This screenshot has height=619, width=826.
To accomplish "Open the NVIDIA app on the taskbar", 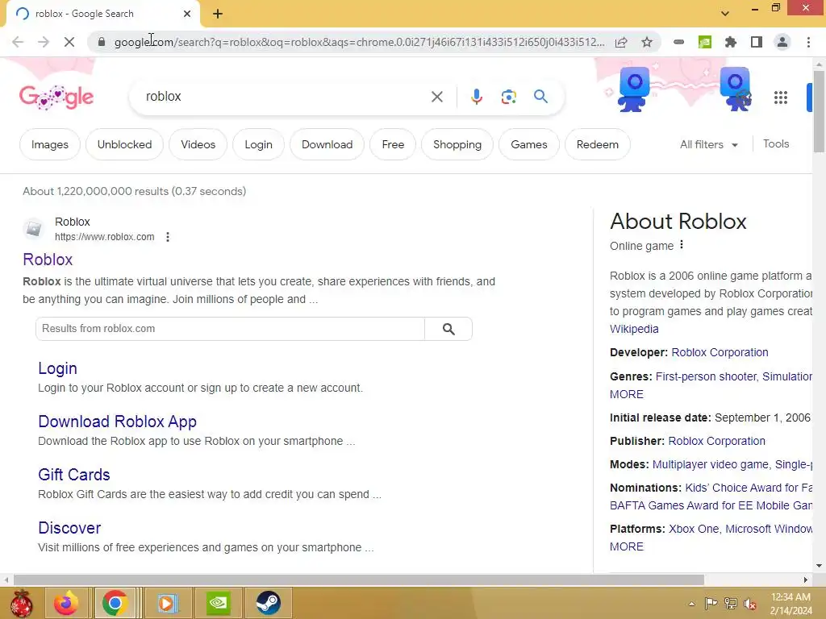I will tap(218, 603).
